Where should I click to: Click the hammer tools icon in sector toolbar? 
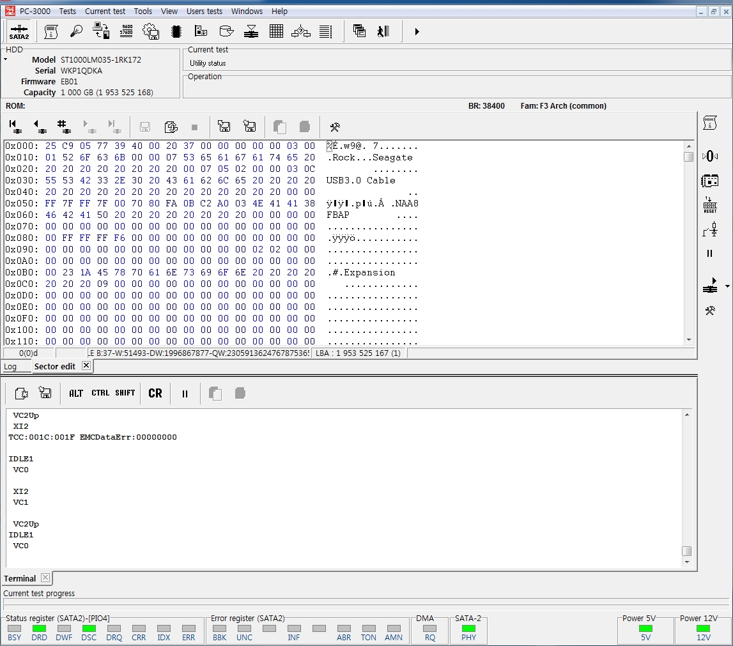334,127
